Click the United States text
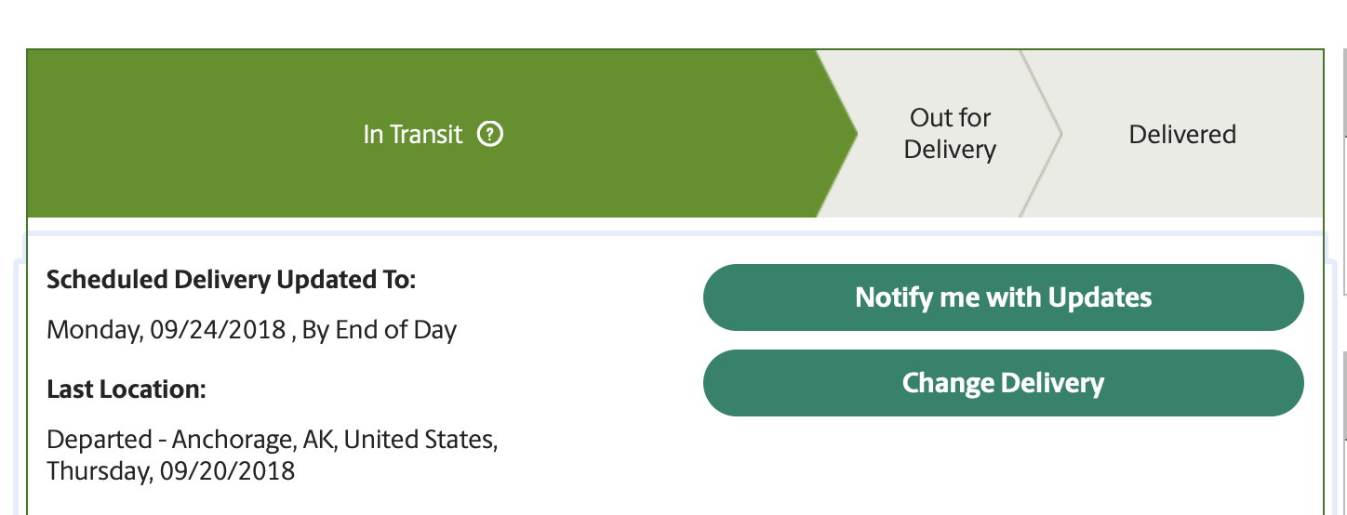The height and width of the screenshot is (515, 1347). [x=421, y=439]
